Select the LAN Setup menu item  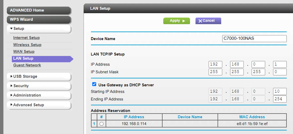[x=23, y=59]
